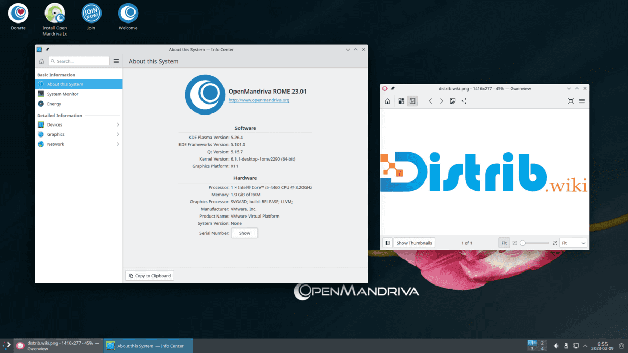Open the removable devices tray icon

click(566, 346)
